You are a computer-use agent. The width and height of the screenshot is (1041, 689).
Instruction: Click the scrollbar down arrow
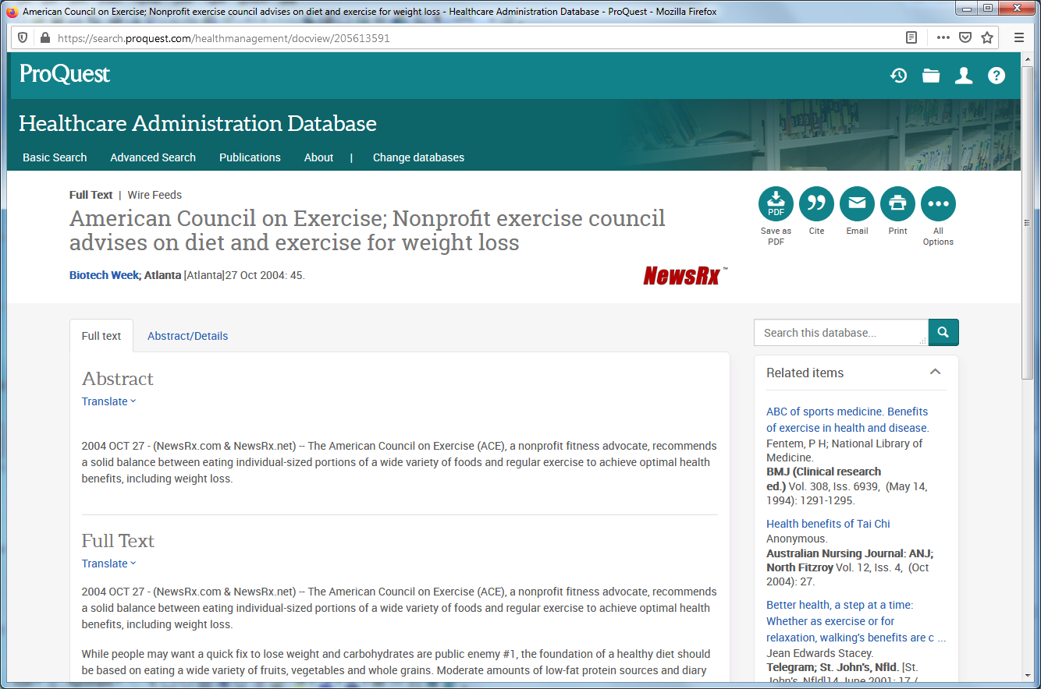pyautogui.click(x=1027, y=677)
